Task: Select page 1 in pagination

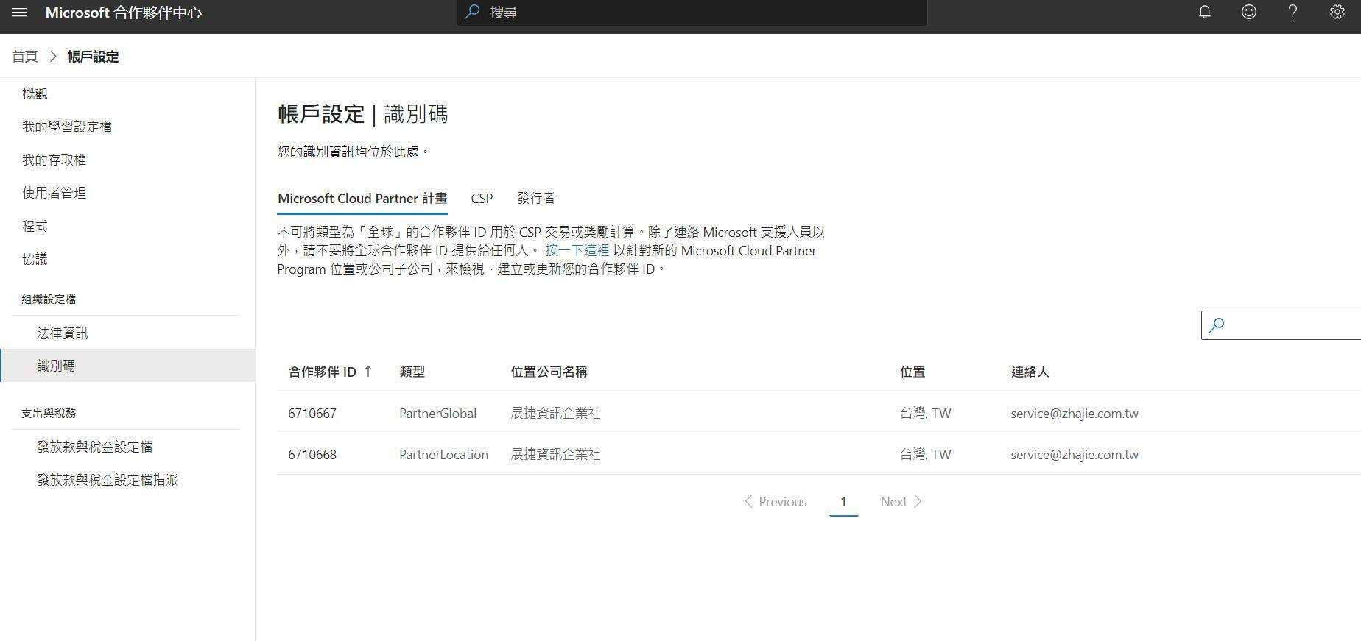Action: pos(843,501)
